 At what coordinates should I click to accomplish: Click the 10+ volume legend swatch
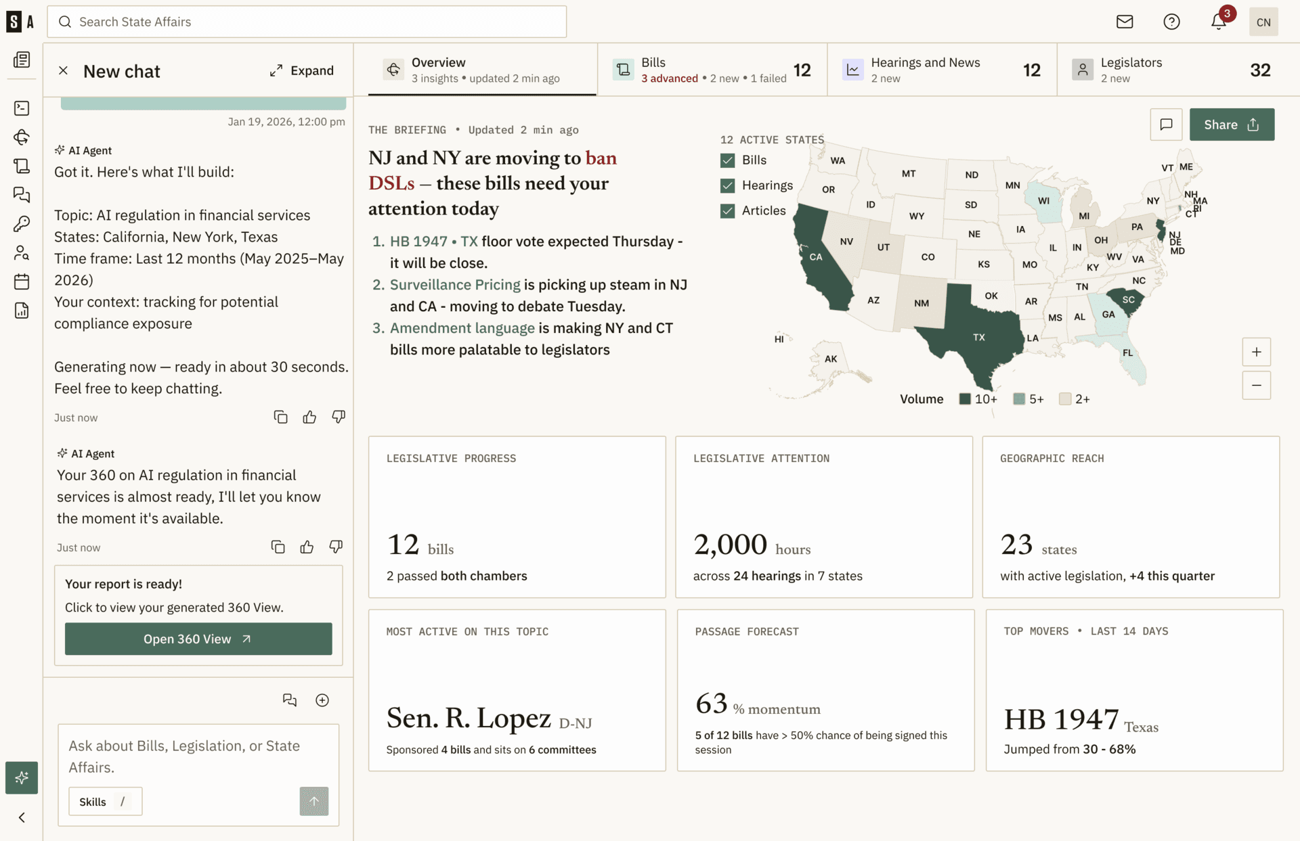[x=965, y=399]
